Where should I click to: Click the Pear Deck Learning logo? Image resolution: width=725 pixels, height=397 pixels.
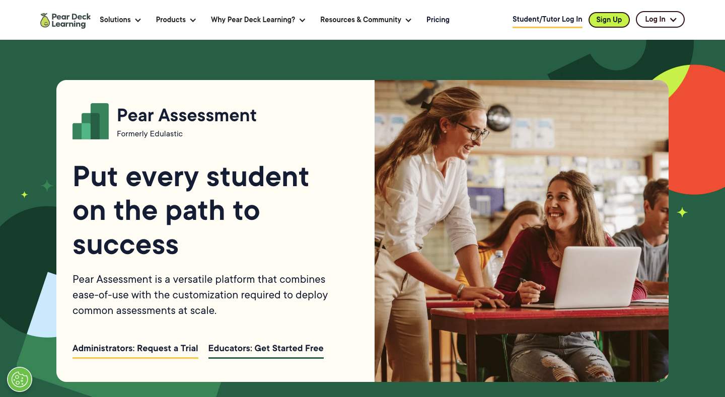pyautogui.click(x=65, y=20)
